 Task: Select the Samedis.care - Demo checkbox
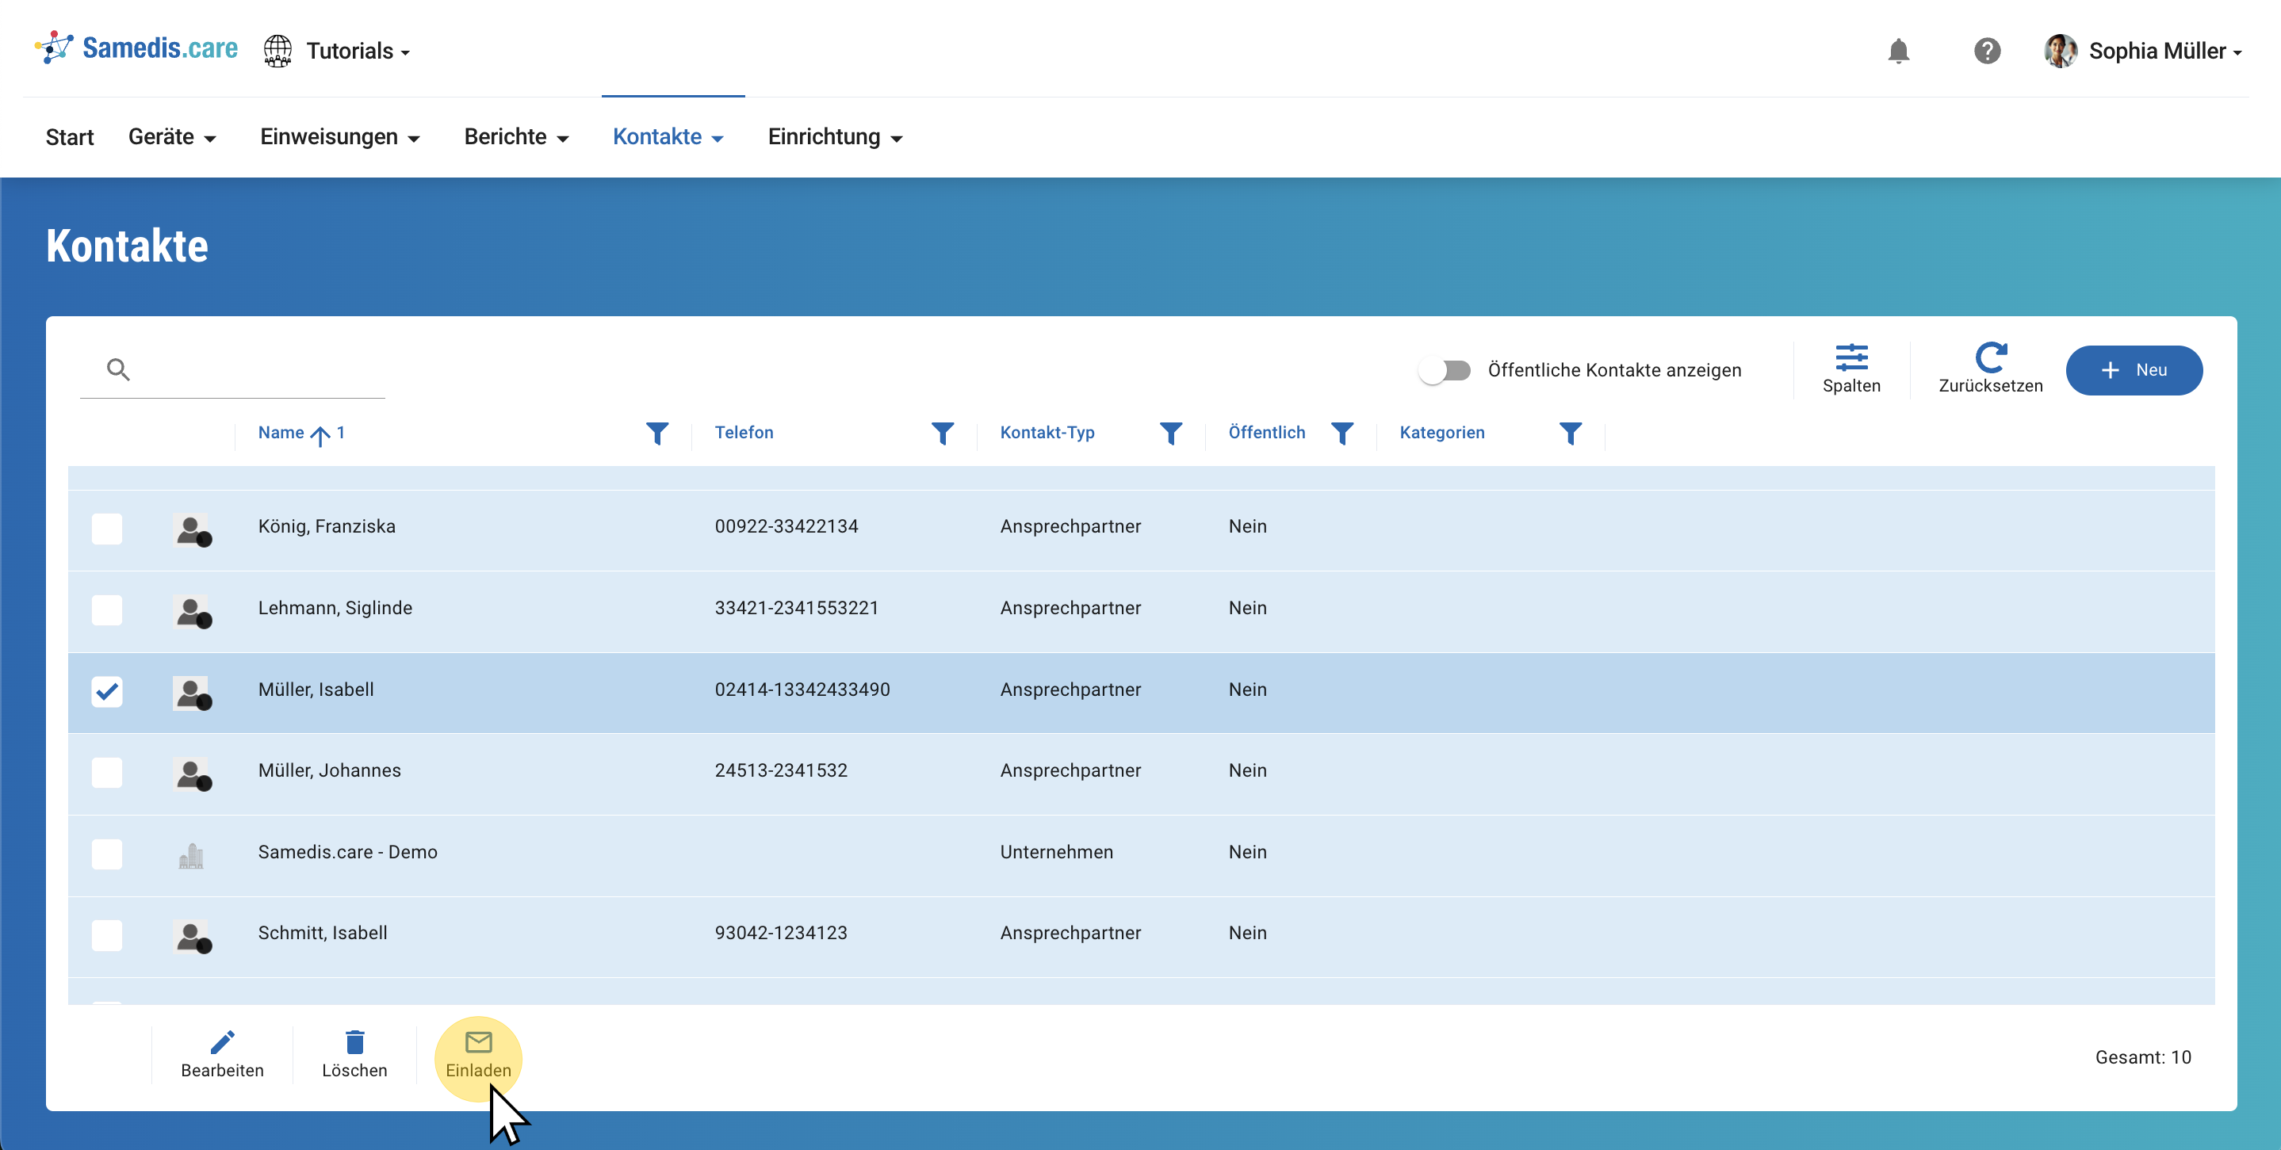pyautogui.click(x=107, y=854)
